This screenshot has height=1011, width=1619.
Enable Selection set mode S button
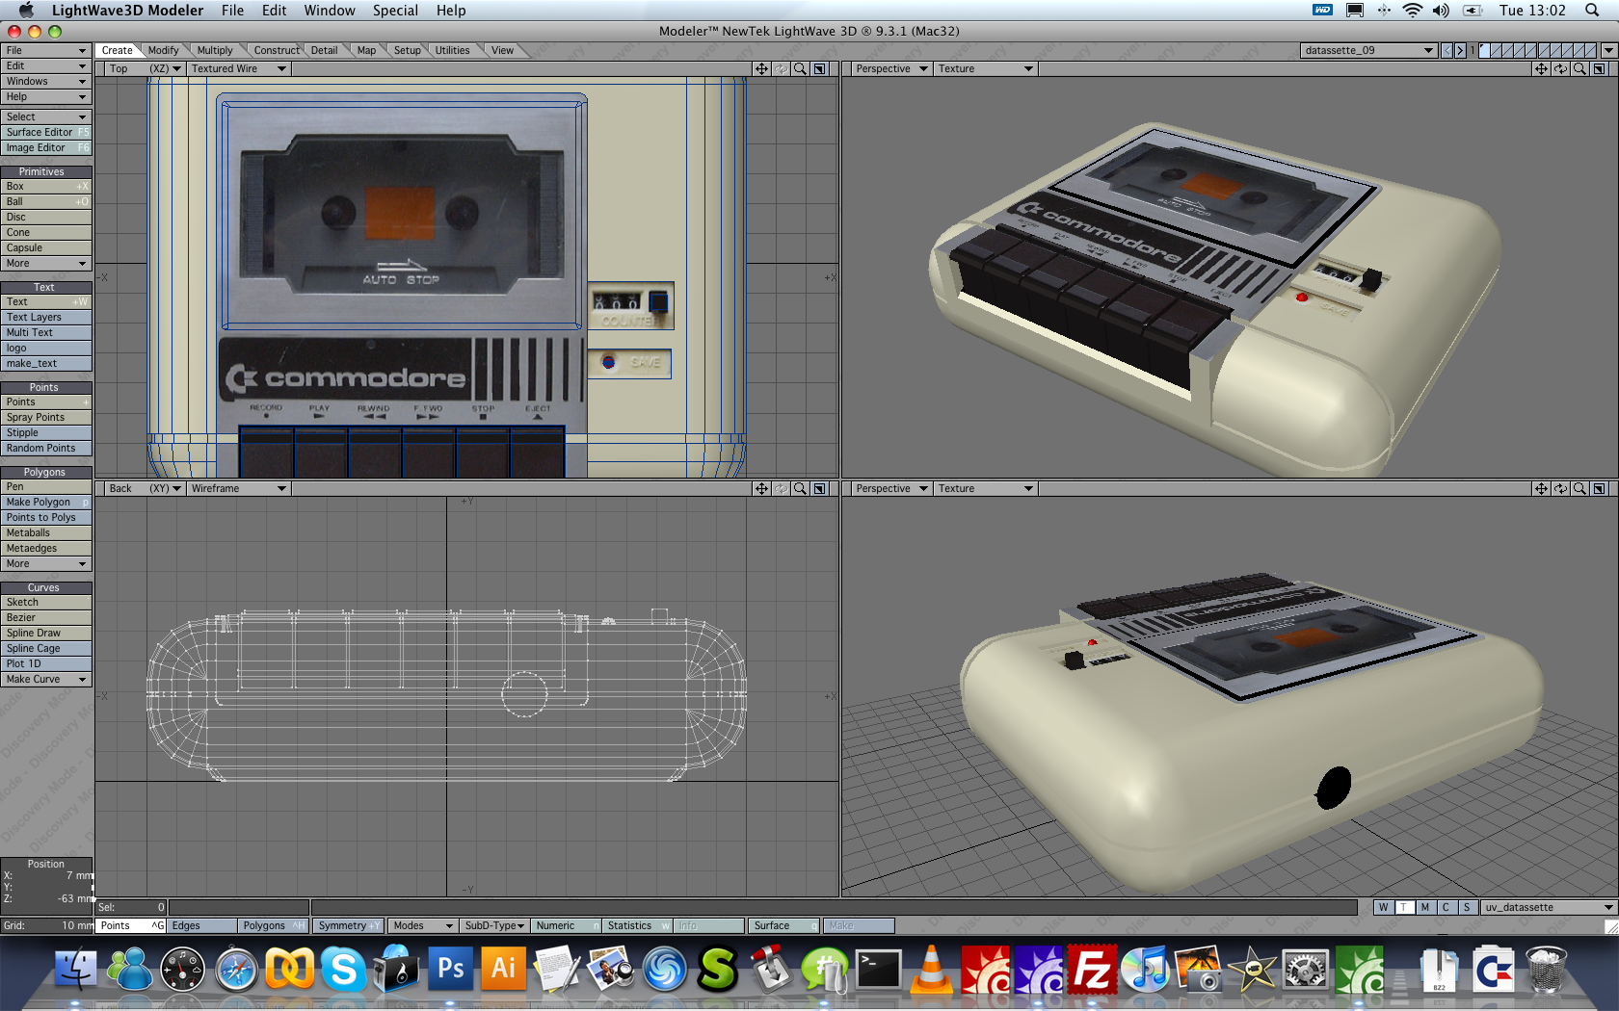pos(1467,907)
